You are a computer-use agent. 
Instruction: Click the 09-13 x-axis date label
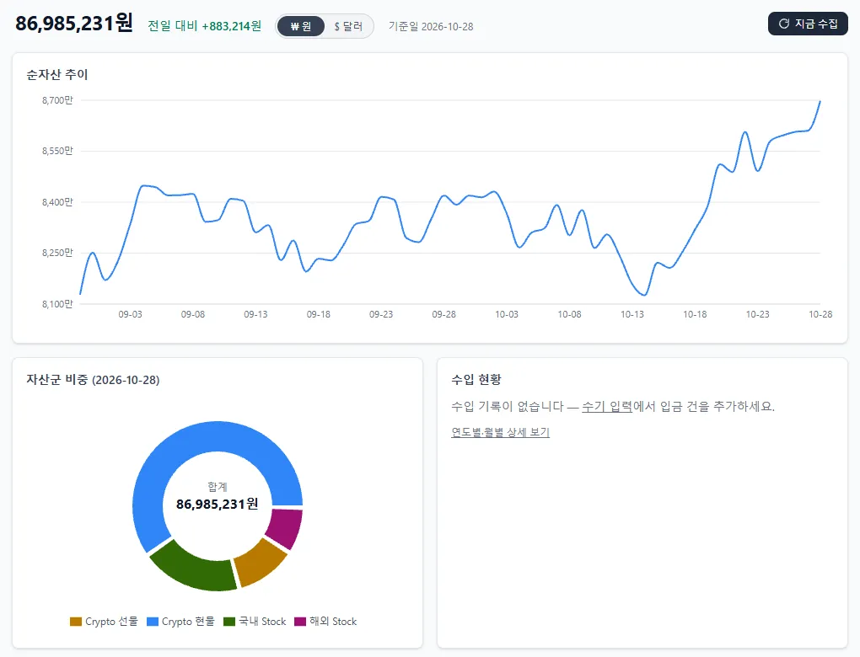[x=255, y=314]
